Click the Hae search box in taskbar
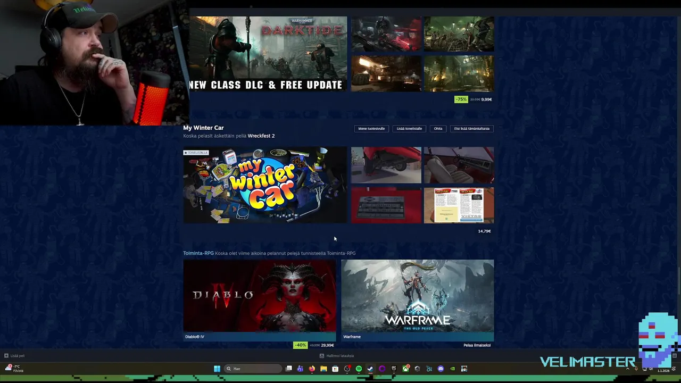Screen dimensions: 681x383 (253, 369)
